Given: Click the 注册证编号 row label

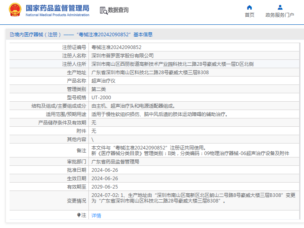Looking at the screenshot, I should (x=74, y=47).
